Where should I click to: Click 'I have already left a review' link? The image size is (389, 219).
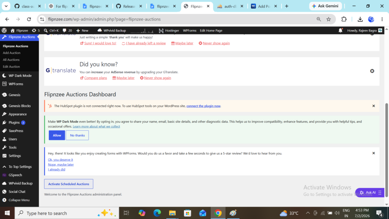(x=145, y=43)
